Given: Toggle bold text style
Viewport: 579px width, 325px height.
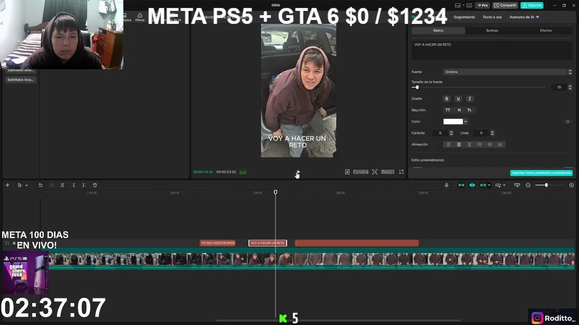Looking at the screenshot, I should pos(447,99).
